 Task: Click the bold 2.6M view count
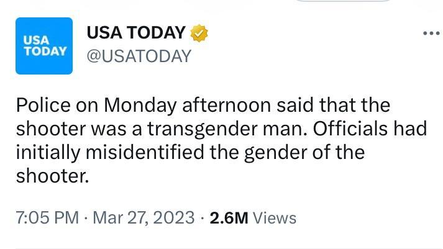tap(229, 218)
